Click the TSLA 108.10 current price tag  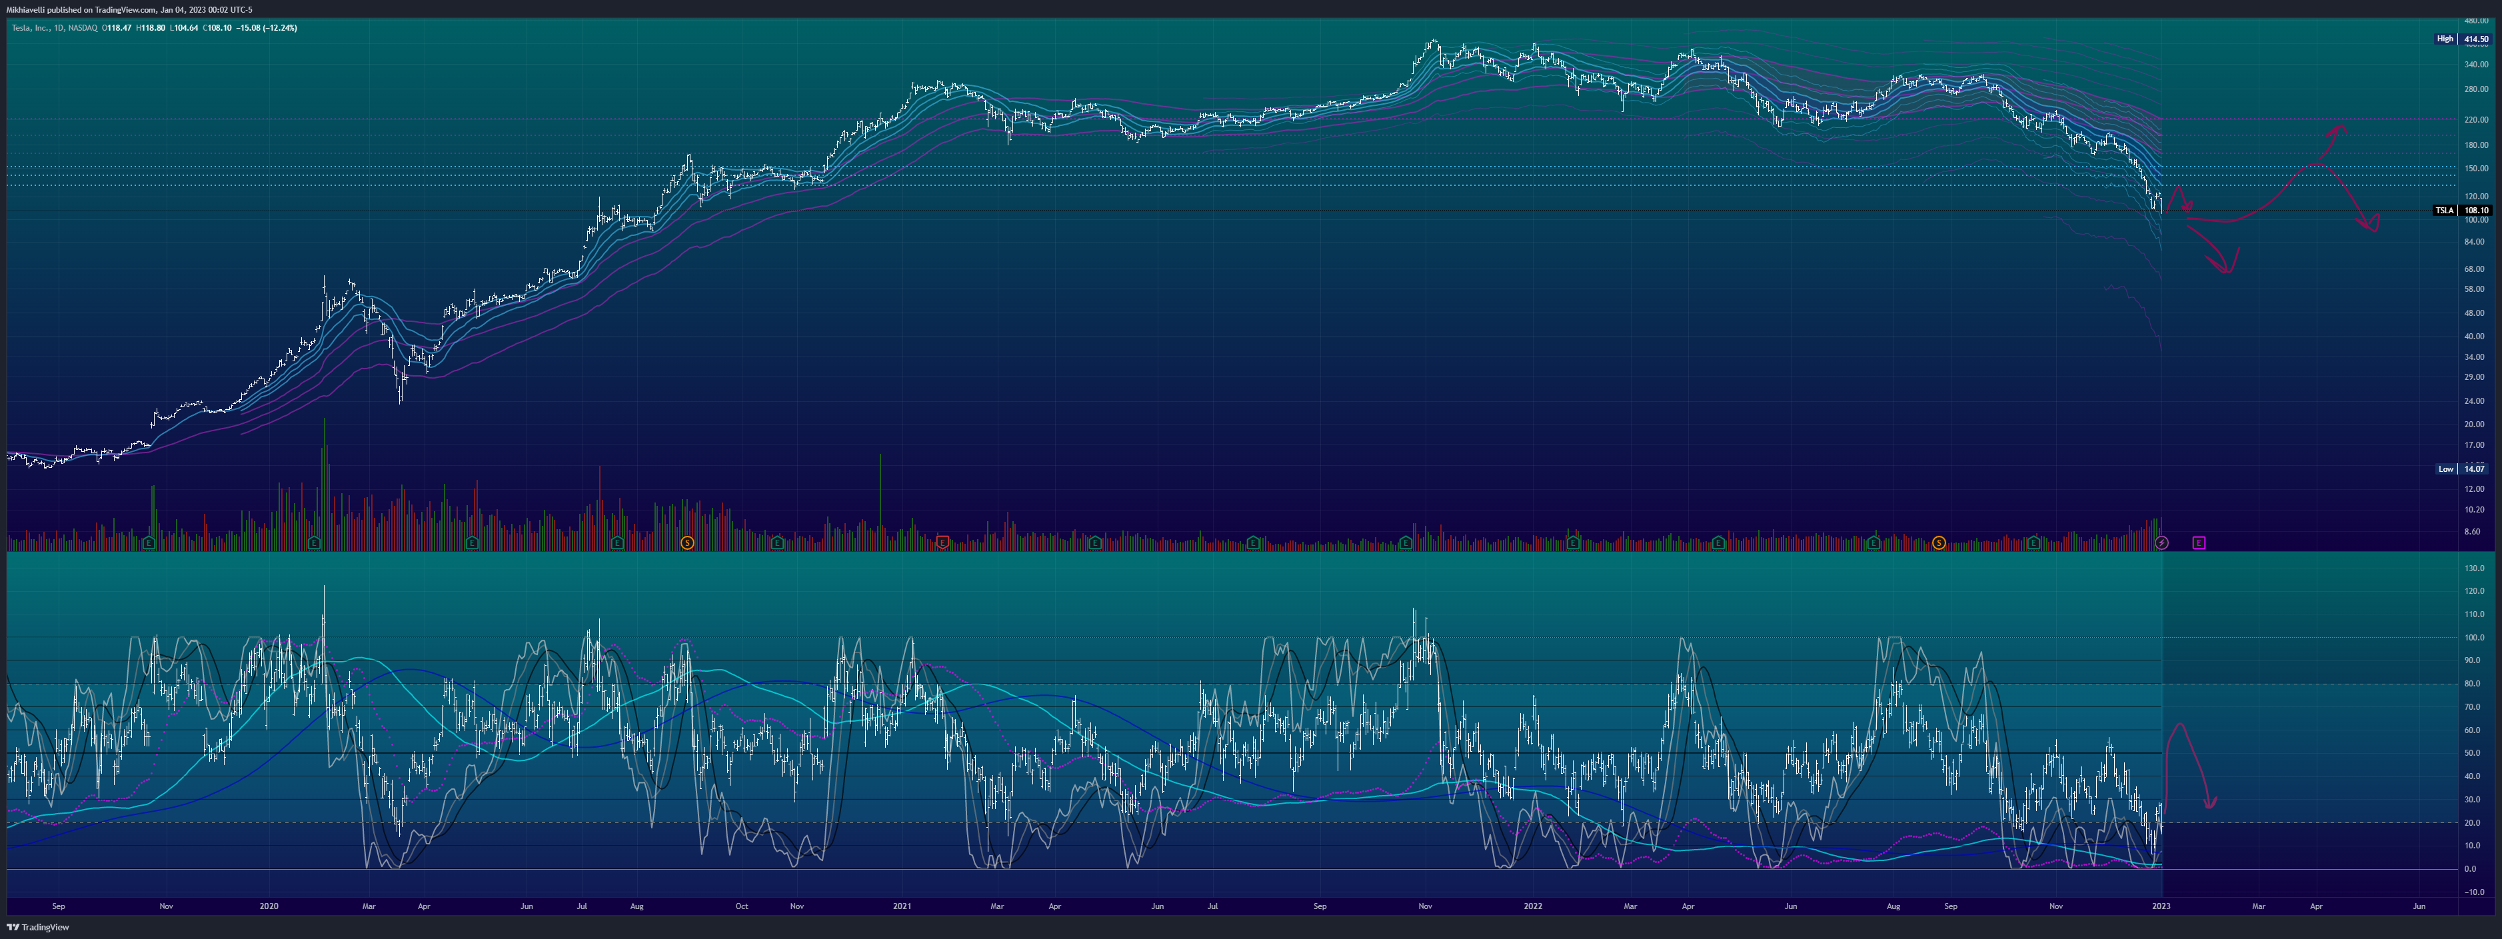click(2462, 210)
